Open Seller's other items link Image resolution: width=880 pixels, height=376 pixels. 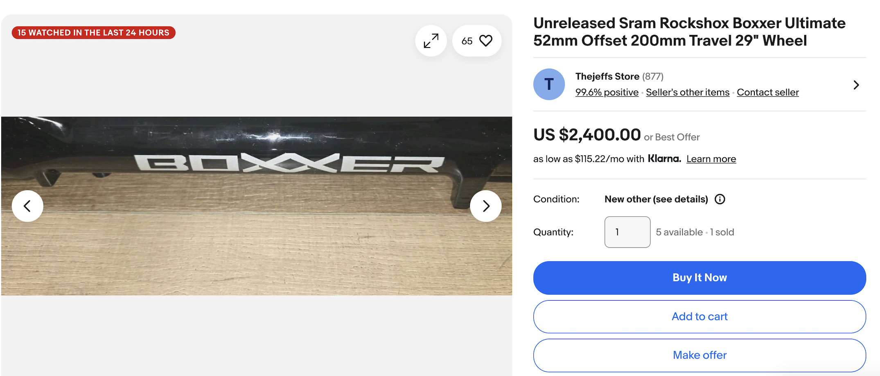[688, 93]
